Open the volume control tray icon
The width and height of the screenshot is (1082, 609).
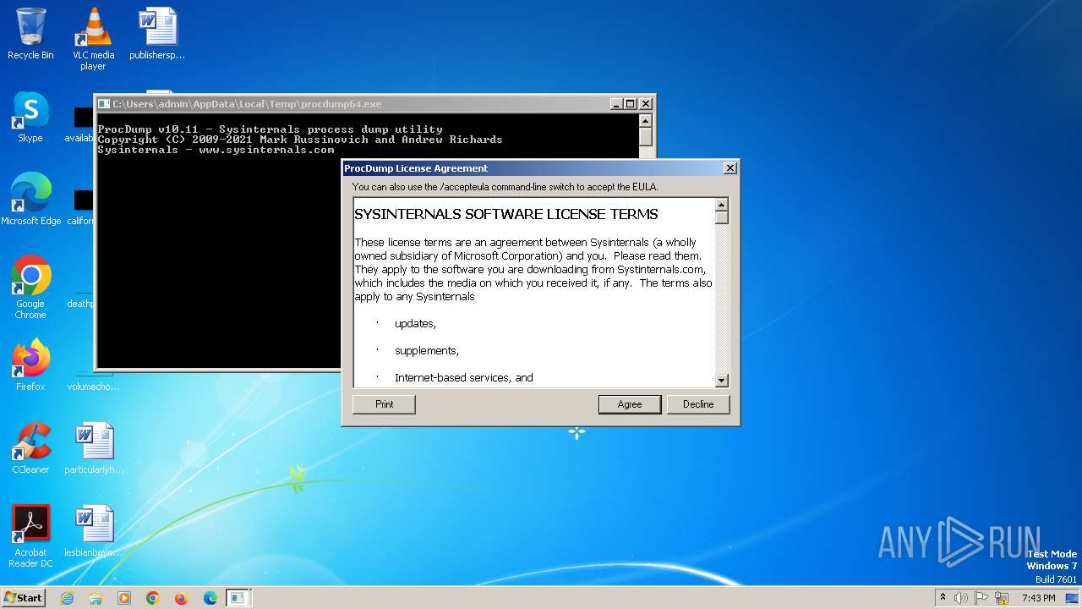pos(961,598)
